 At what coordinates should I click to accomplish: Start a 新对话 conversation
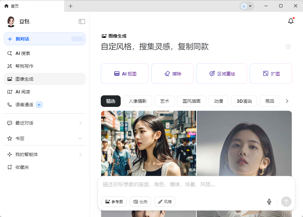click(45, 39)
